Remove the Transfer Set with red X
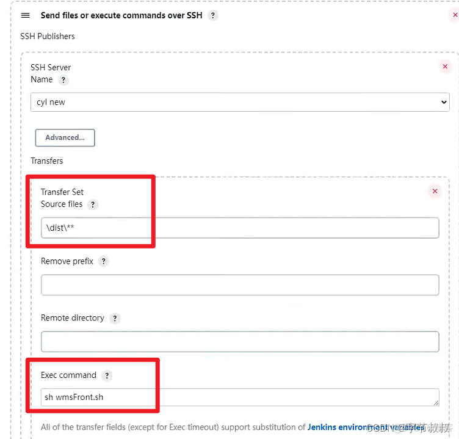This screenshot has width=459, height=439. 435,191
